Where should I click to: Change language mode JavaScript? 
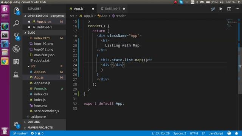click(216, 133)
